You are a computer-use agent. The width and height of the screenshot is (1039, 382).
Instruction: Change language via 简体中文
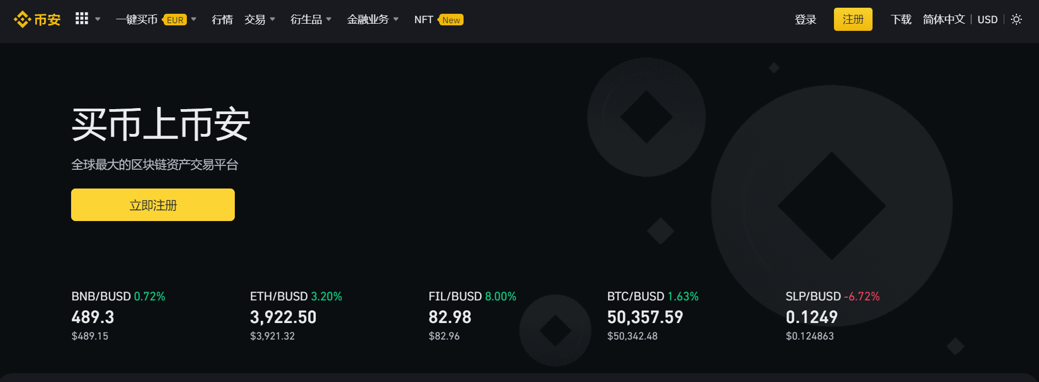(944, 20)
